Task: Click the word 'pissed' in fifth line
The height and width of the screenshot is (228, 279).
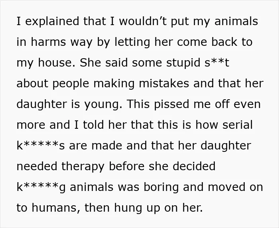Action: [x=171, y=104]
